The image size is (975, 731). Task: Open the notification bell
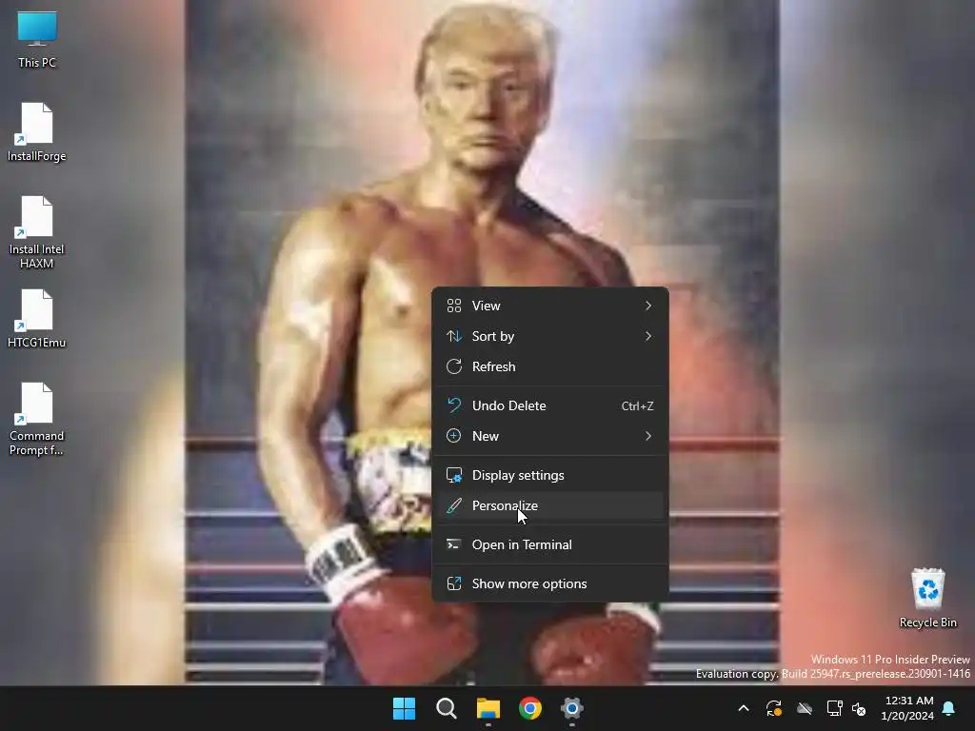click(949, 708)
